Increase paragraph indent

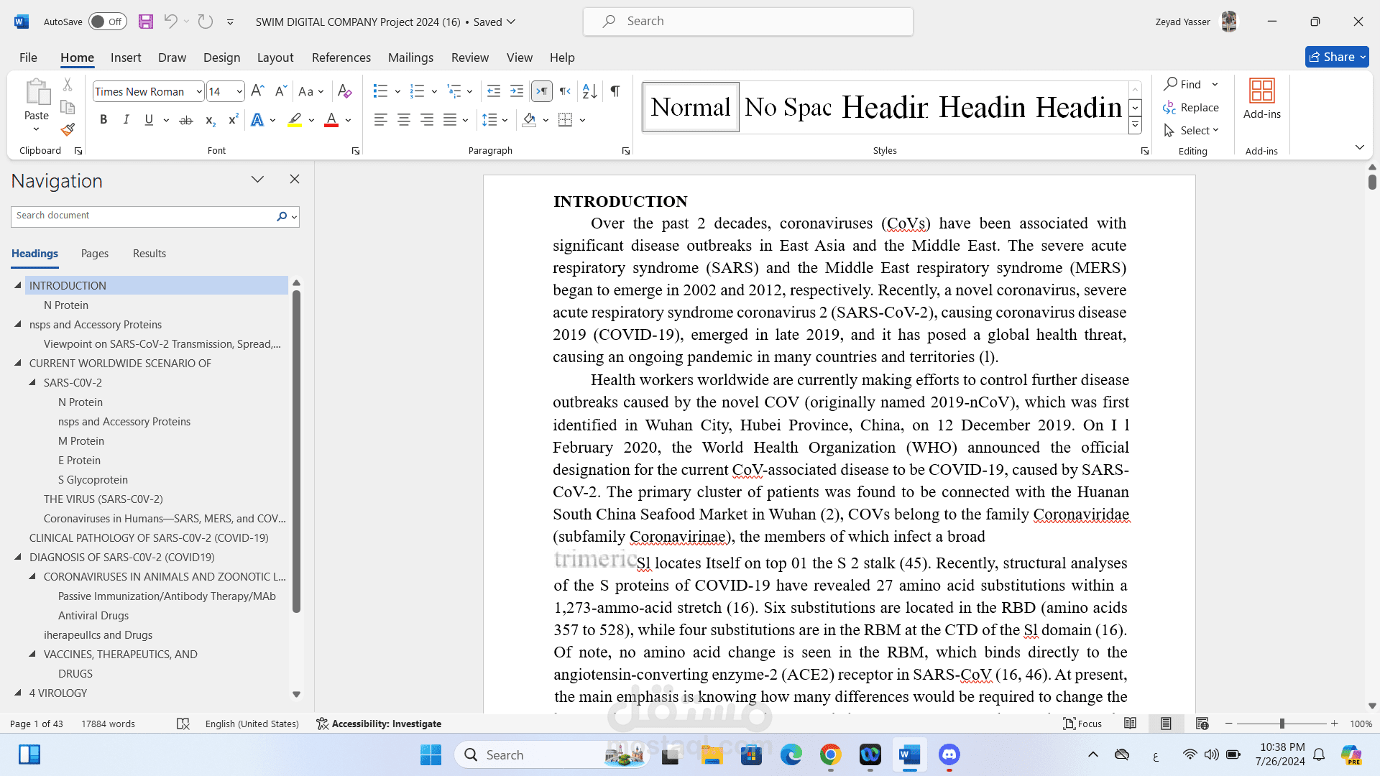pyautogui.click(x=517, y=91)
